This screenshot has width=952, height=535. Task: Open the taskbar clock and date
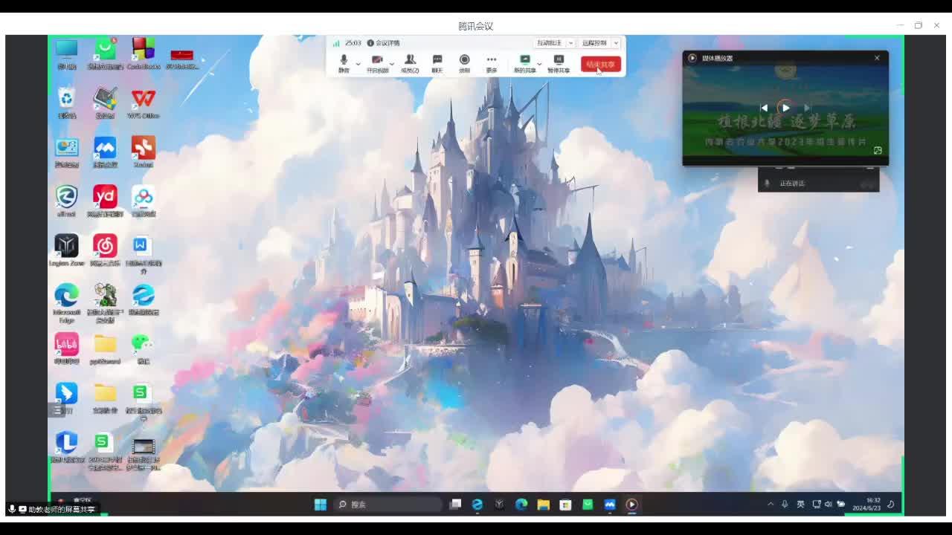tap(866, 505)
